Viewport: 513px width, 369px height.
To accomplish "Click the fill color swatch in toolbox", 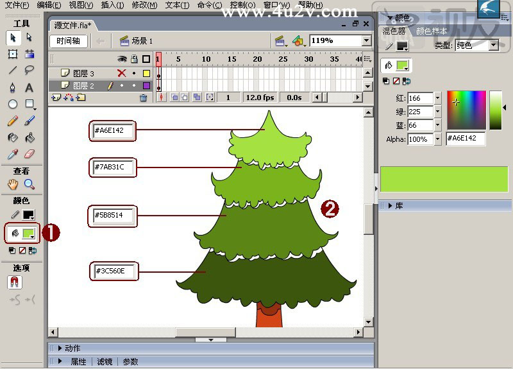I will click(x=28, y=234).
